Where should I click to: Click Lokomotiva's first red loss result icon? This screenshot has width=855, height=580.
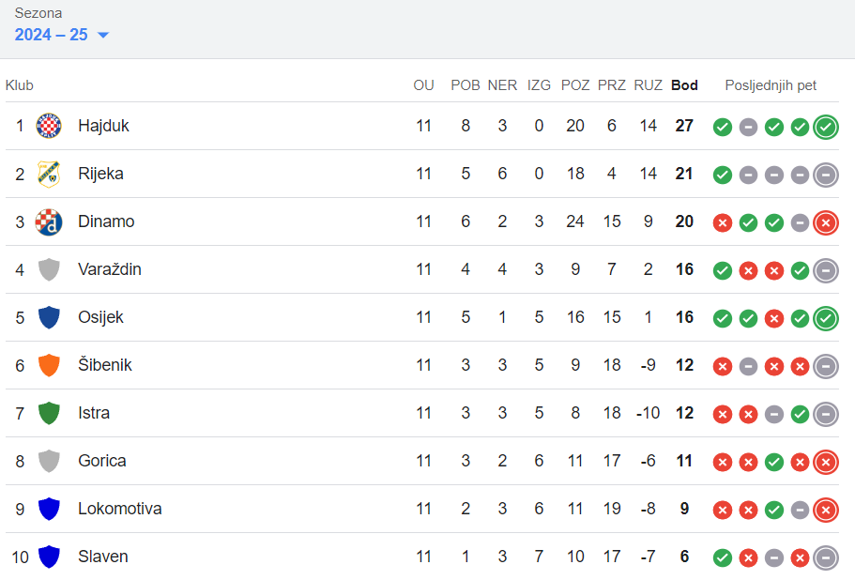tap(722, 510)
